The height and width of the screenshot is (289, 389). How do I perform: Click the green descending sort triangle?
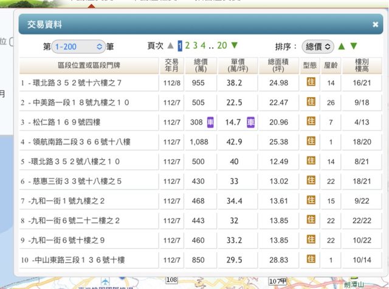(354, 46)
